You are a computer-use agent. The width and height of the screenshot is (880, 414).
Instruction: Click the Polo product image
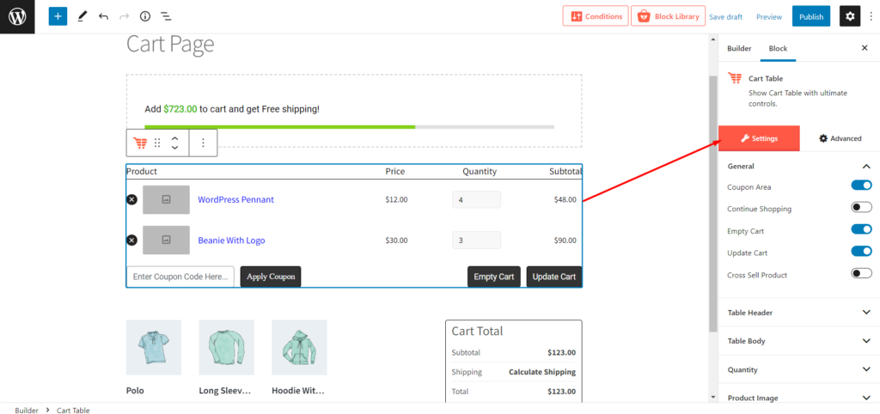(x=154, y=347)
